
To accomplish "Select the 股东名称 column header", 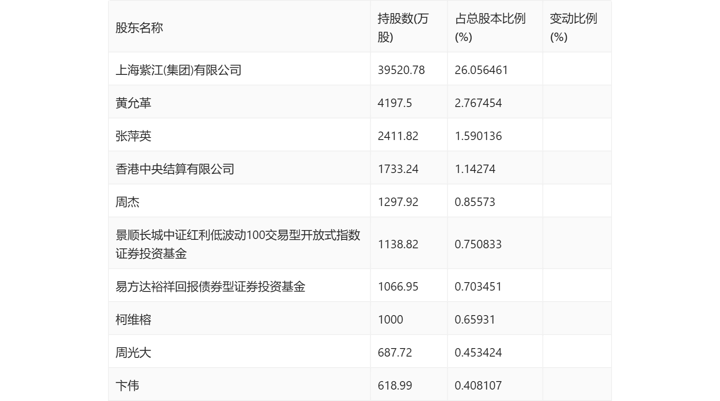I will [x=139, y=28].
